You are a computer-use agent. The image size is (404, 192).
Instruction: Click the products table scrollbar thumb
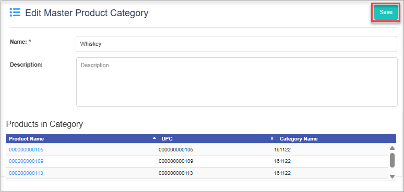pos(392,160)
